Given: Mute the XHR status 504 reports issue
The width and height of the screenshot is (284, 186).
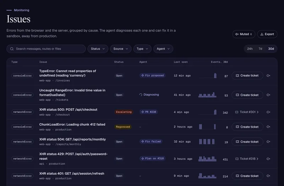Looking at the screenshot, I should coord(268,142).
